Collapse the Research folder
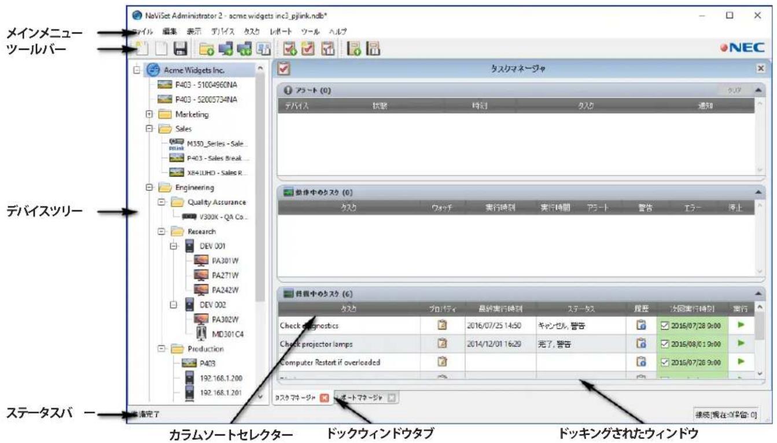Screen dimensions: 777x443 (x=161, y=231)
